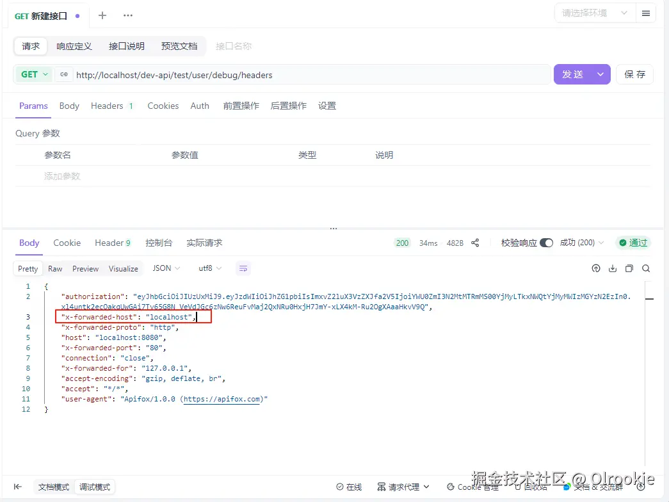Open the 实际请求 tab
Screen dimensions: 669x502
click(204, 243)
